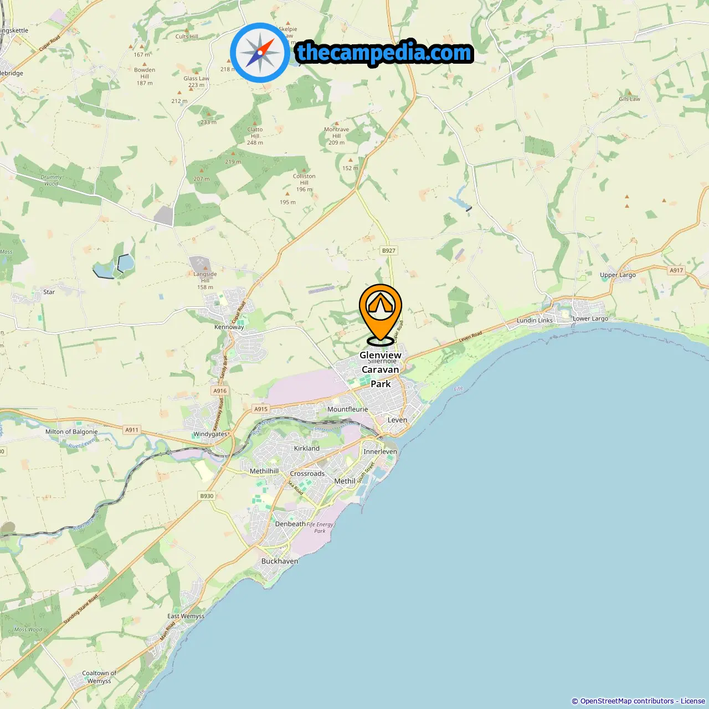Click the East Wemyss place label
Screen dimensions: 709x709
[186, 616]
